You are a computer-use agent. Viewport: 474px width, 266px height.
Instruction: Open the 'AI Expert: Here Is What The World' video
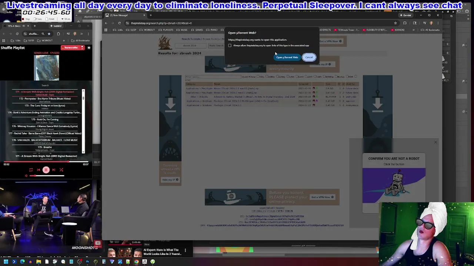click(x=162, y=252)
